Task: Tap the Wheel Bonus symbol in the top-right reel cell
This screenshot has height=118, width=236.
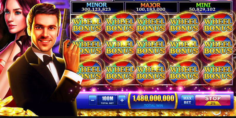Action: (x=218, y=24)
